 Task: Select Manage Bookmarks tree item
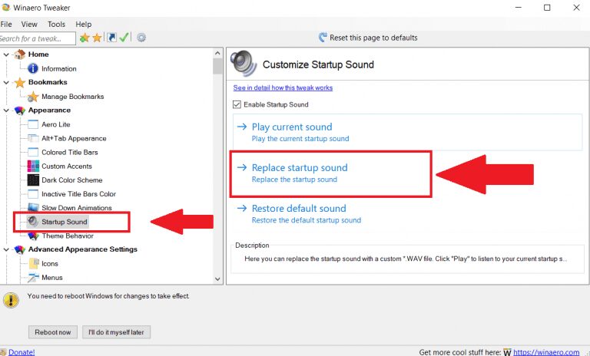coord(73,97)
